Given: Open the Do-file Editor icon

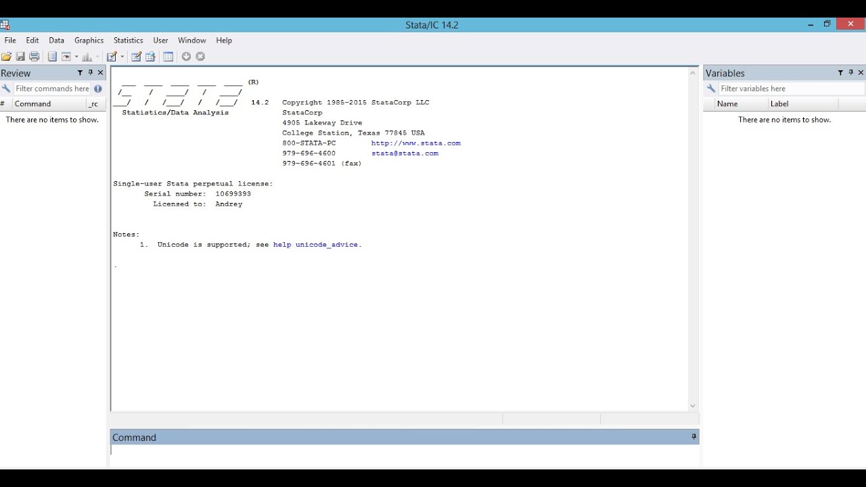Looking at the screenshot, I should coord(112,57).
